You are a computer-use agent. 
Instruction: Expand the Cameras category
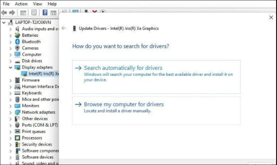(11, 48)
